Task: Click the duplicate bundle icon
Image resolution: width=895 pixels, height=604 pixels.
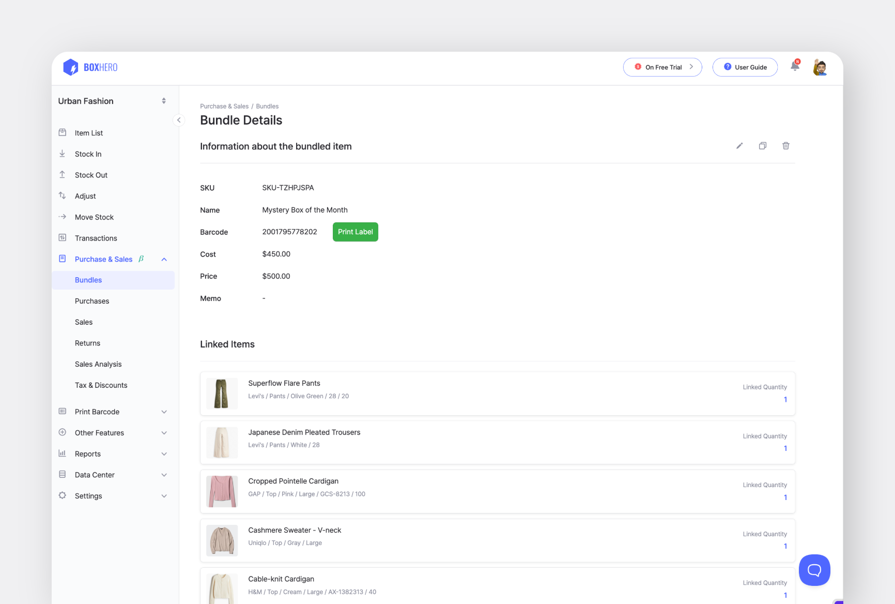Action: (763, 146)
